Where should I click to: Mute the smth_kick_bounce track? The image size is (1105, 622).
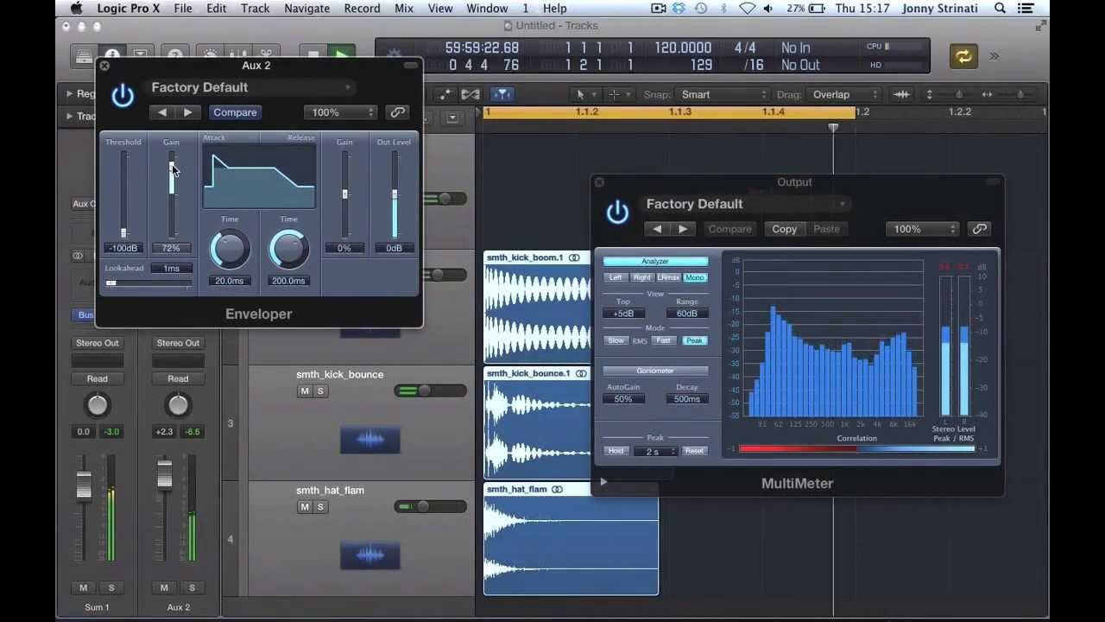click(304, 391)
